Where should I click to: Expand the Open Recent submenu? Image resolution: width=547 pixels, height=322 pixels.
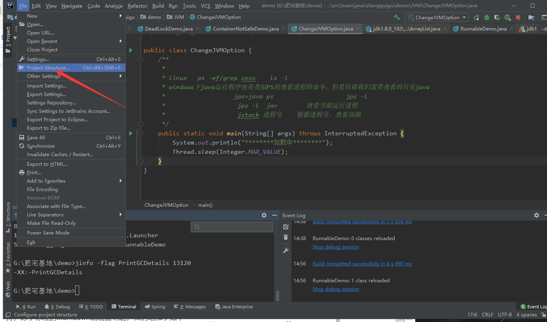click(x=71, y=41)
